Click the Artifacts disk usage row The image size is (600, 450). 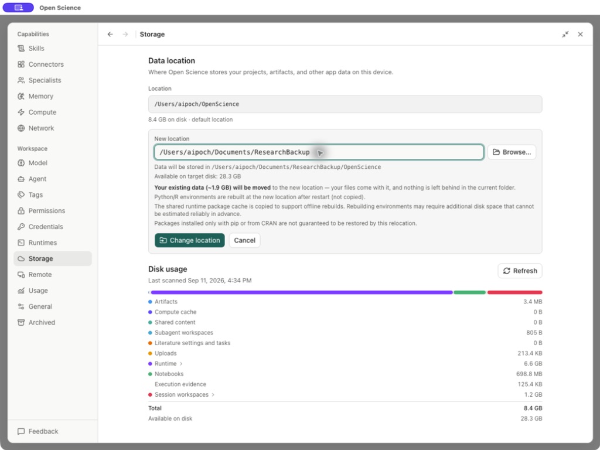345,302
